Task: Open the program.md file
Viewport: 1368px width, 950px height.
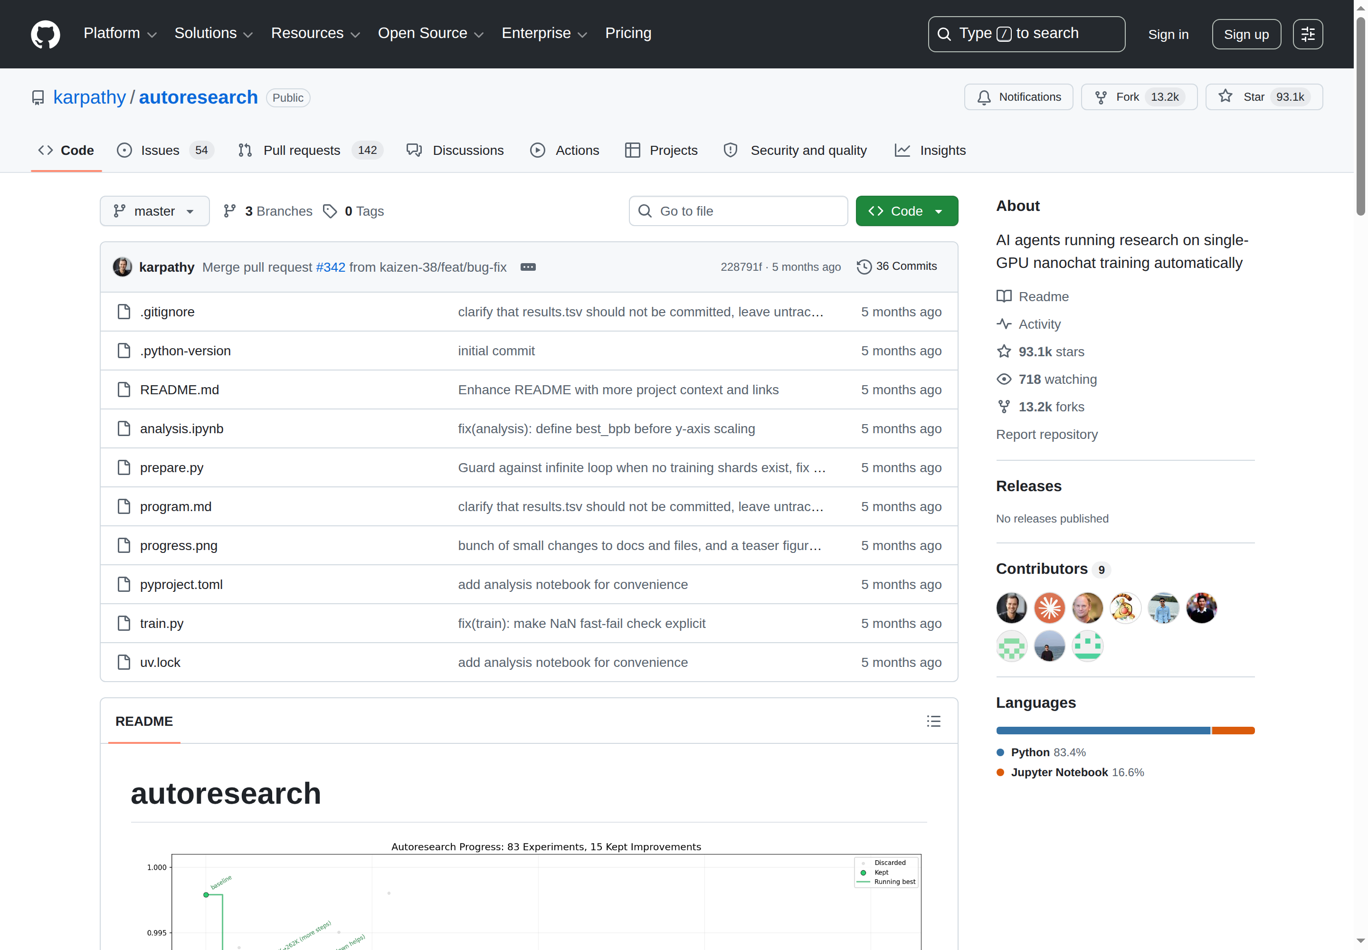Action: click(x=176, y=506)
